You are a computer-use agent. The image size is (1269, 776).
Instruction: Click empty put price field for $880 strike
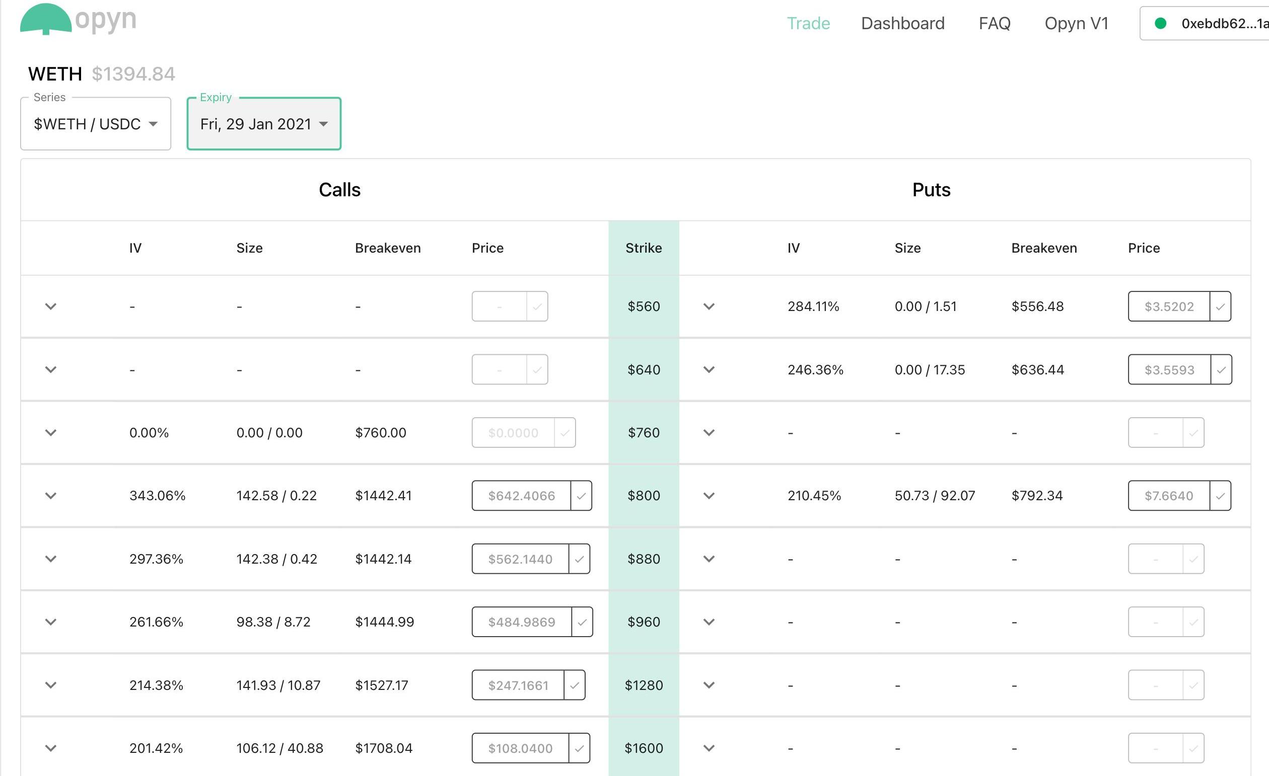point(1155,559)
